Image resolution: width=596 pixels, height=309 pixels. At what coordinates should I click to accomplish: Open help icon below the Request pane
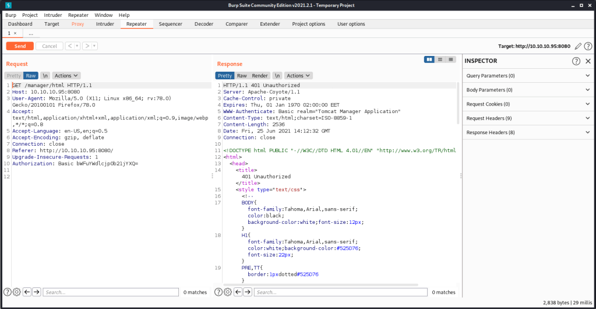click(8, 292)
